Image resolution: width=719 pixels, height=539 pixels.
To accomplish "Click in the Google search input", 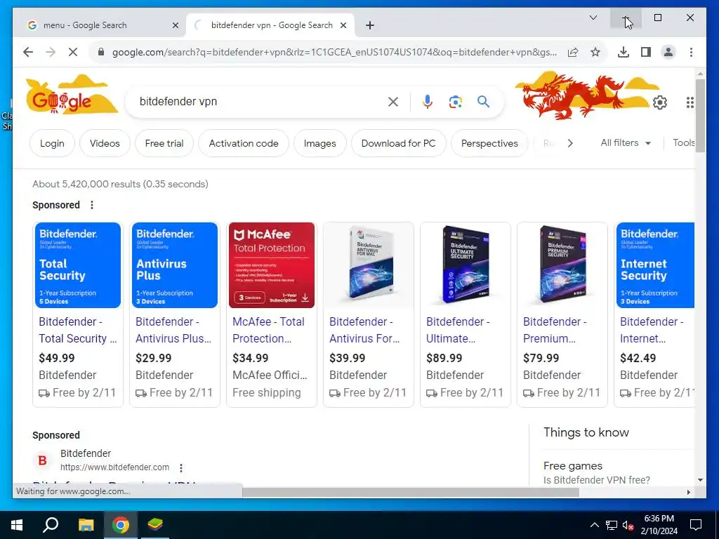I will pyautogui.click(x=261, y=102).
